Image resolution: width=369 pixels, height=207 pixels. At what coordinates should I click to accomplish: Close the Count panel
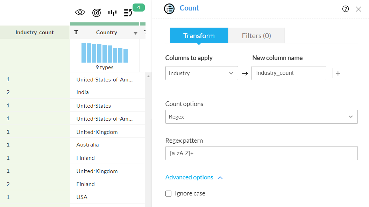tap(359, 9)
